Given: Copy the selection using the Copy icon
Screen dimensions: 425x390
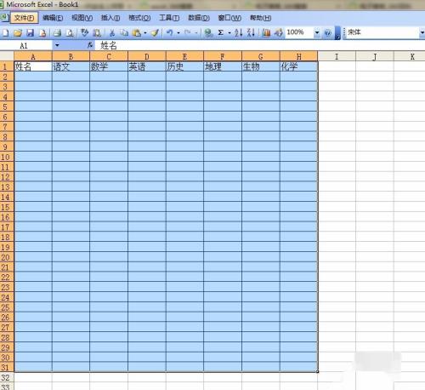Looking at the screenshot, I should click(124, 33).
